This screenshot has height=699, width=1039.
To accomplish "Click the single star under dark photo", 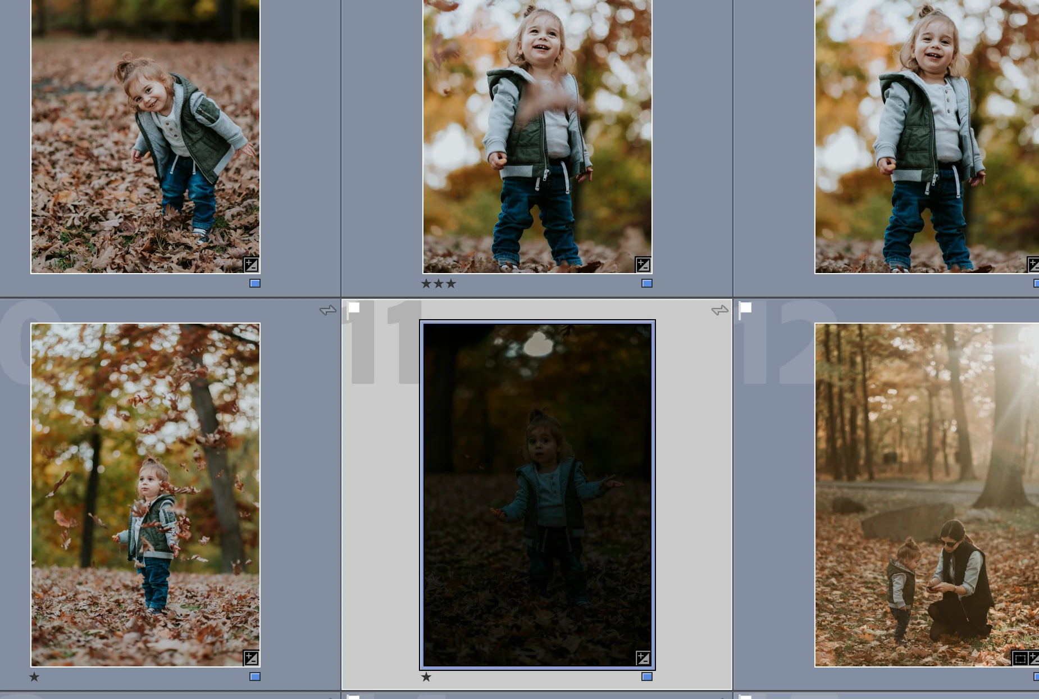I will point(426,677).
